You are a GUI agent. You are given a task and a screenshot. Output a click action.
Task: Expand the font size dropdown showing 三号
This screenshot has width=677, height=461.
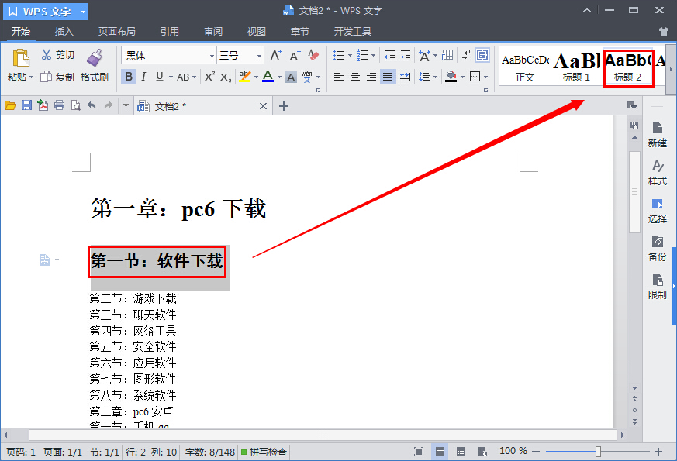[259, 56]
